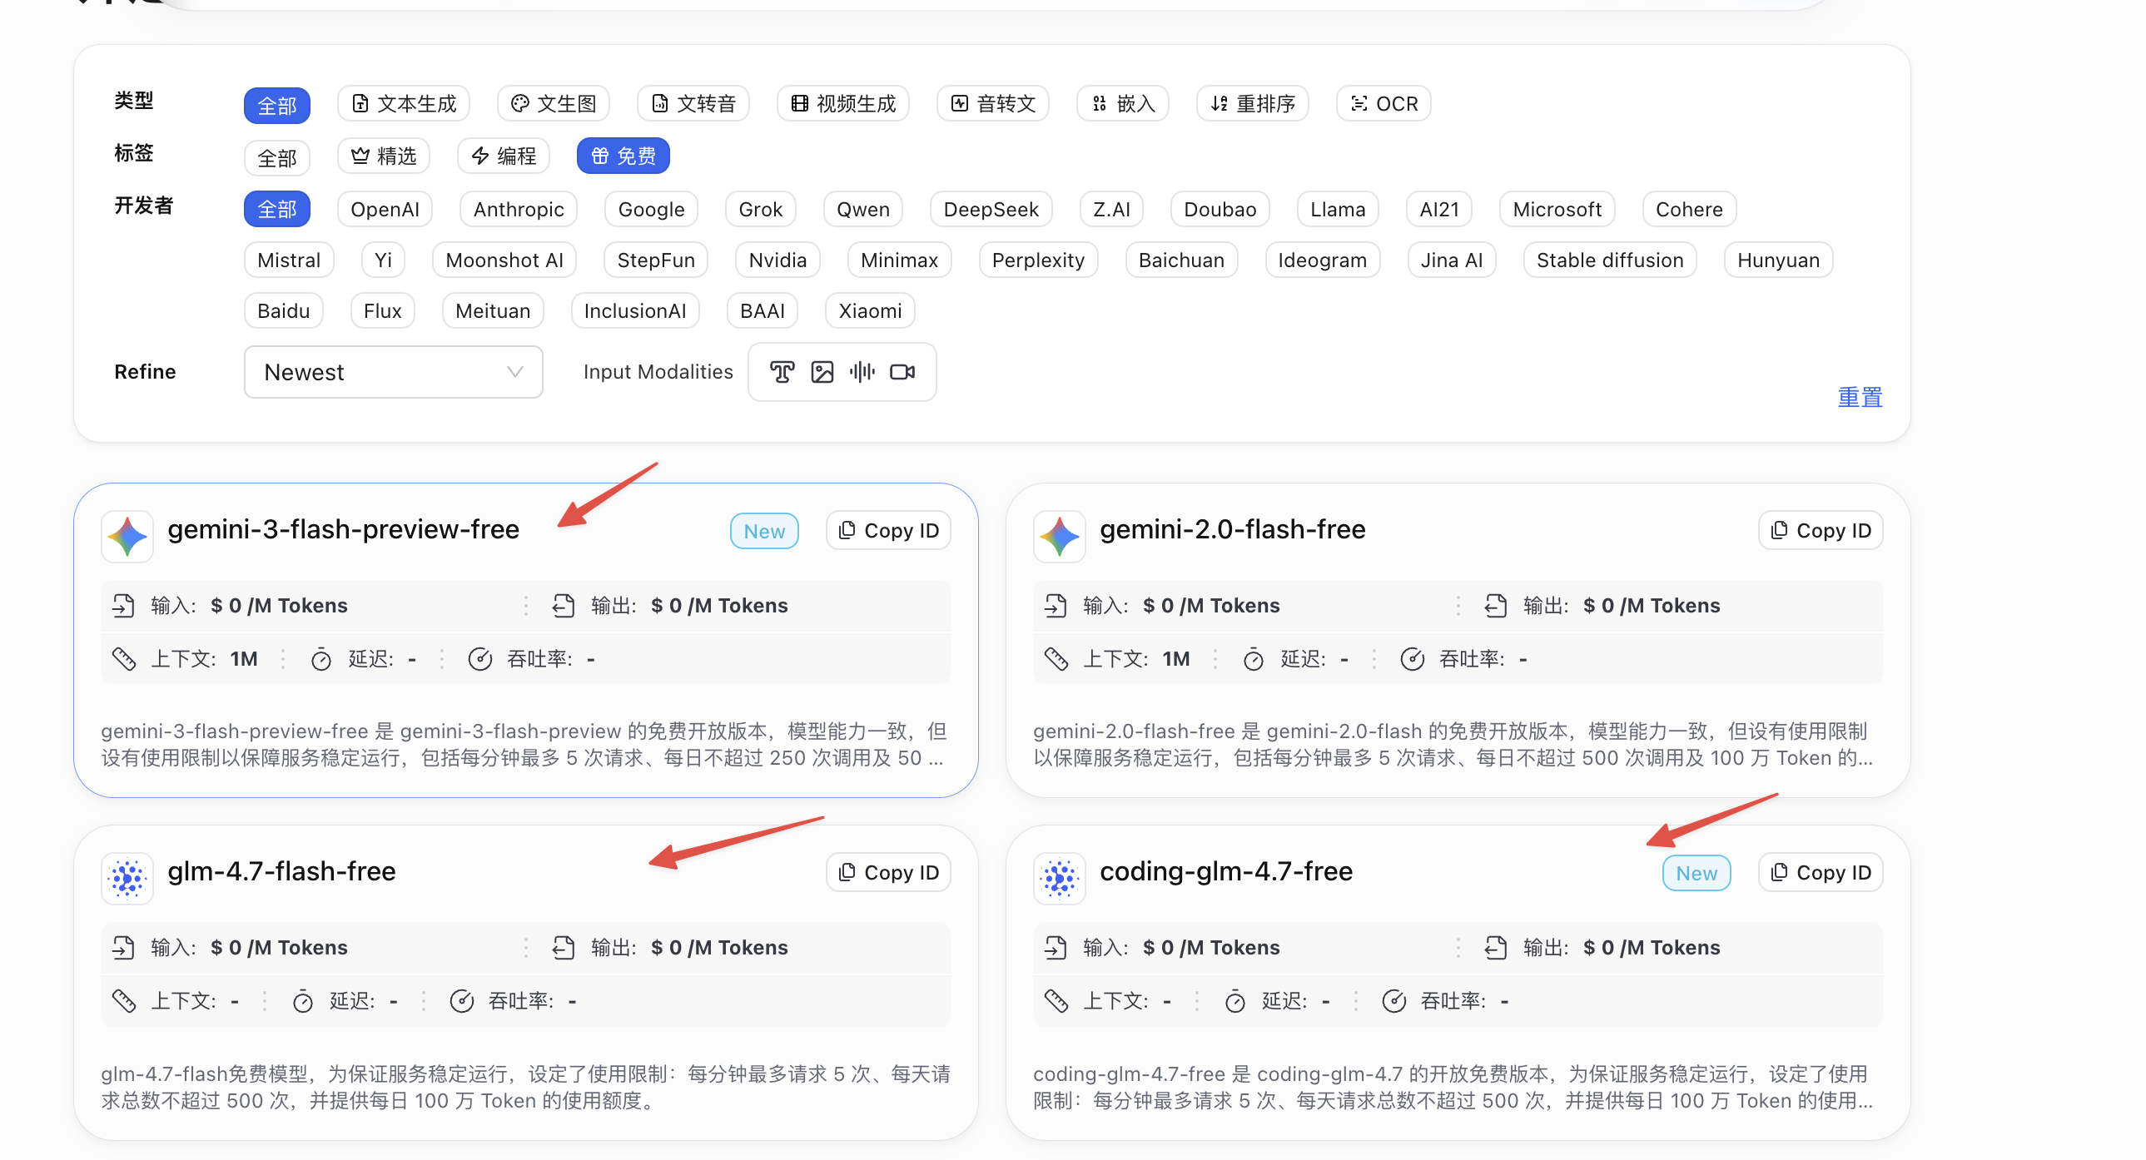Filter developers by StepFun
Screen dimensions: 2146x1160
(x=656, y=260)
